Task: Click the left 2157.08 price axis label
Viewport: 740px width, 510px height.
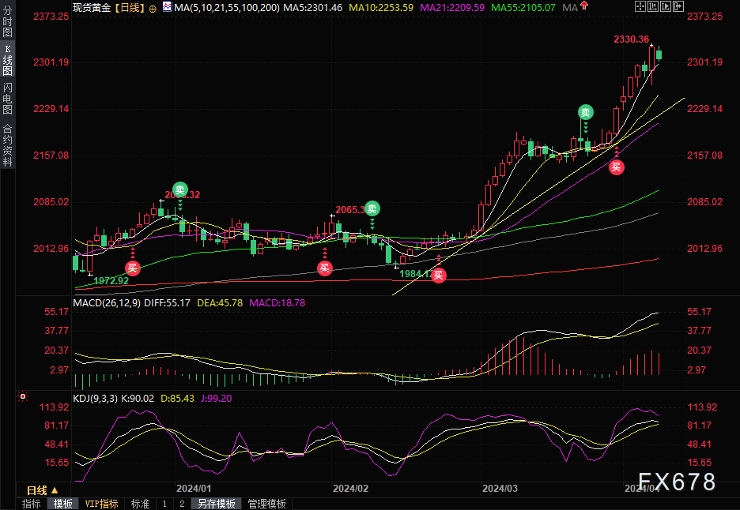Action: [51, 155]
